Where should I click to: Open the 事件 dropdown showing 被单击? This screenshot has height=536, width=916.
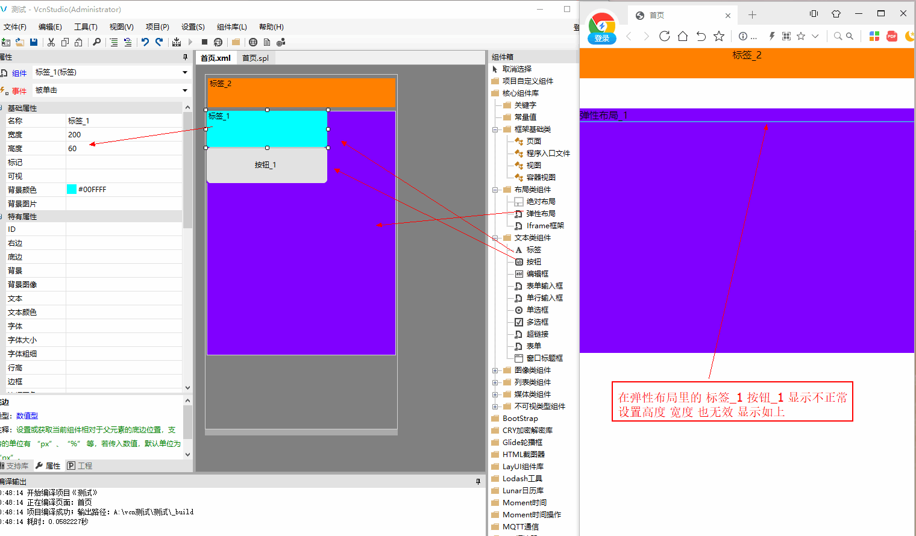[x=184, y=90]
